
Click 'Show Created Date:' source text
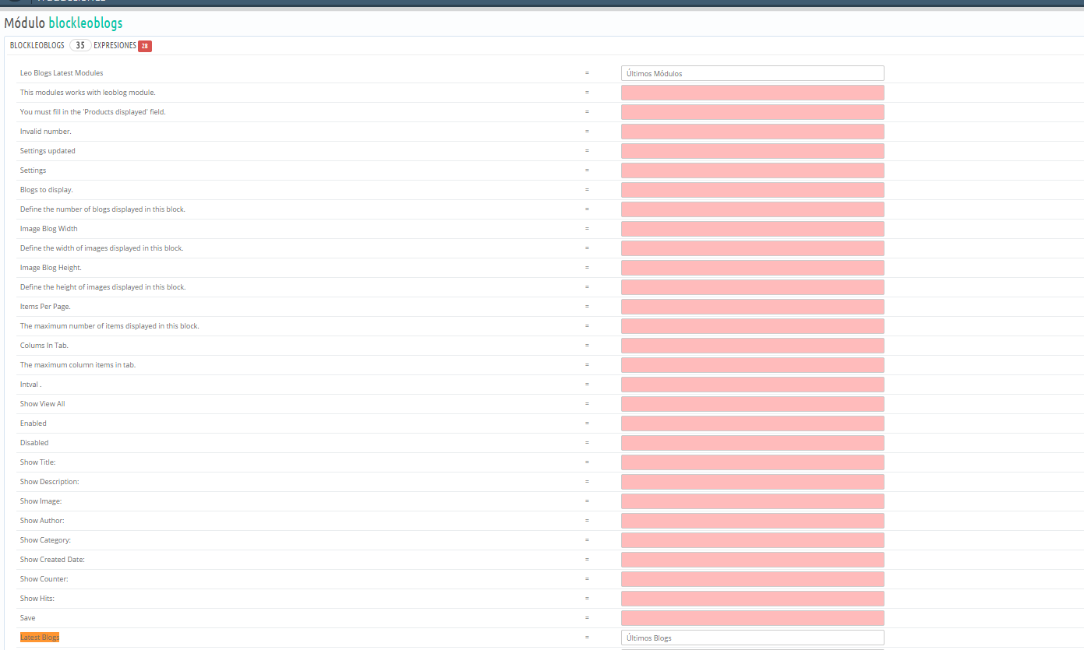tap(52, 560)
